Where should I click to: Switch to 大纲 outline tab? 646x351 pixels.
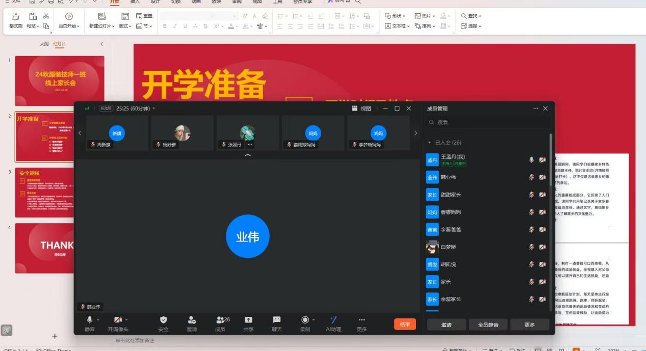44,44
